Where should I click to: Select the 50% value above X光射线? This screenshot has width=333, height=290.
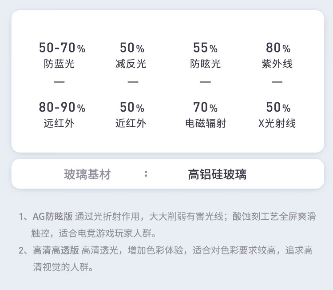pyautogui.click(x=278, y=107)
